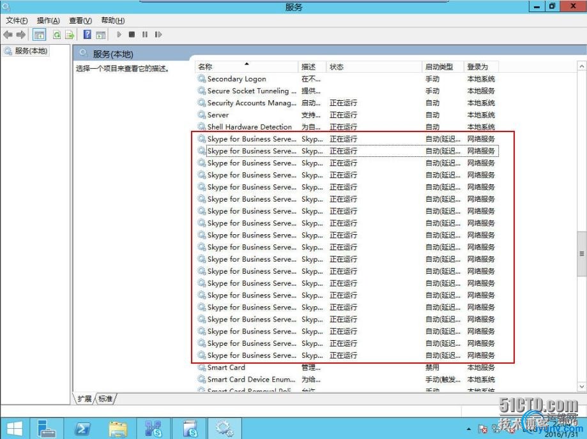Click the Export List toolbar icon
This screenshot has width=587, height=439.
pyautogui.click(x=70, y=35)
